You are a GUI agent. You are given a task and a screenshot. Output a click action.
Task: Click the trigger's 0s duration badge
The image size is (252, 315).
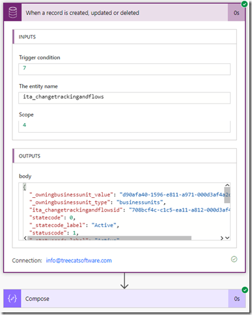[236, 13]
